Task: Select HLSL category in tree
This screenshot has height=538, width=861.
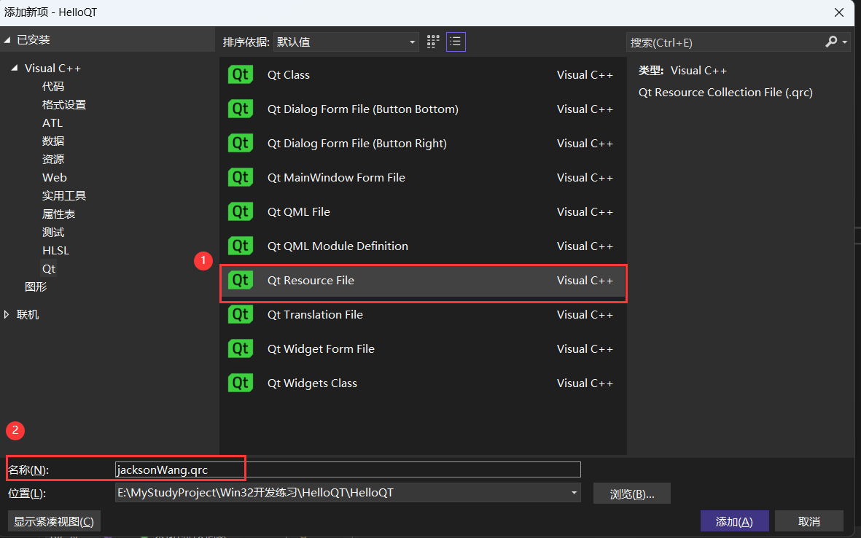Action: coord(56,250)
